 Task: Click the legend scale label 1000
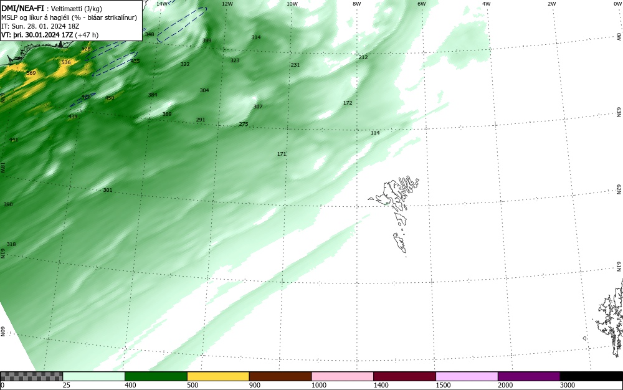pos(318,385)
